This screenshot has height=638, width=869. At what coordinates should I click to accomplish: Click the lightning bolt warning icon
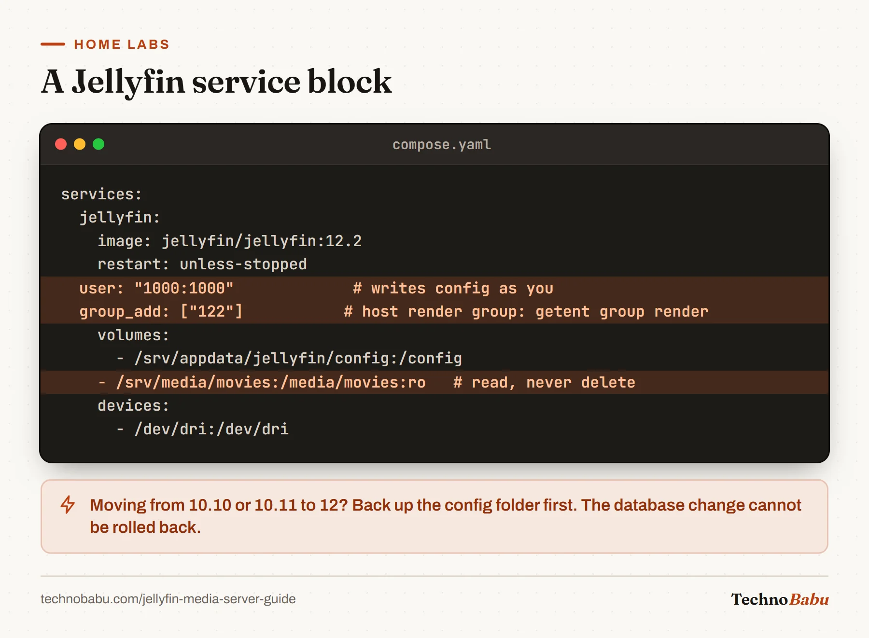click(68, 505)
